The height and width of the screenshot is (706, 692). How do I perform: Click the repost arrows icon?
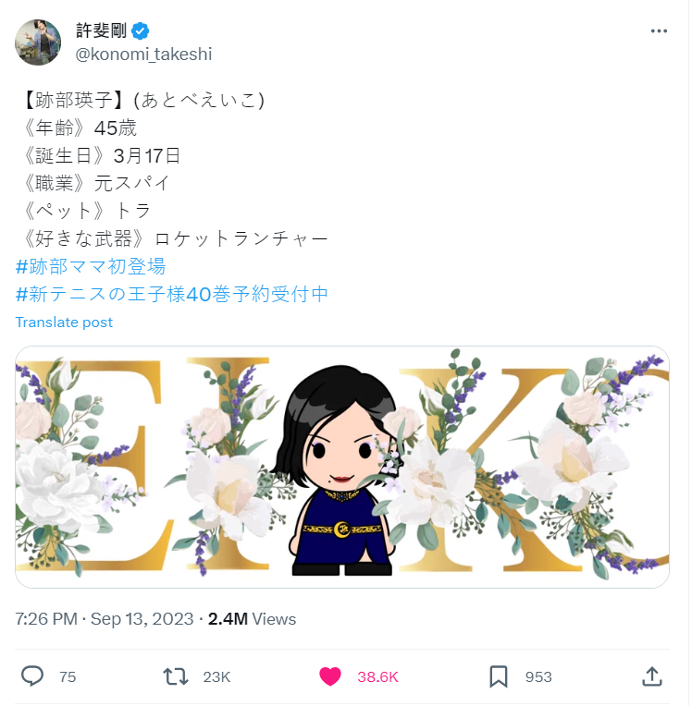click(176, 677)
